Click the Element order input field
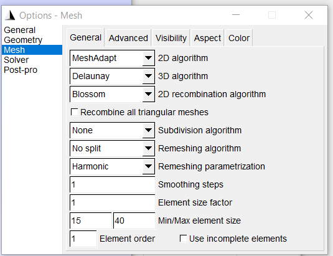The image size is (333, 256). [x=83, y=239]
